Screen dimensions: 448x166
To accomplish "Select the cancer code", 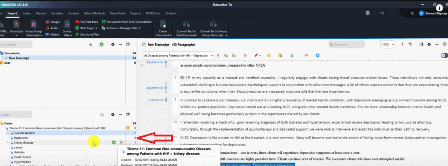I will pos(18,148).
